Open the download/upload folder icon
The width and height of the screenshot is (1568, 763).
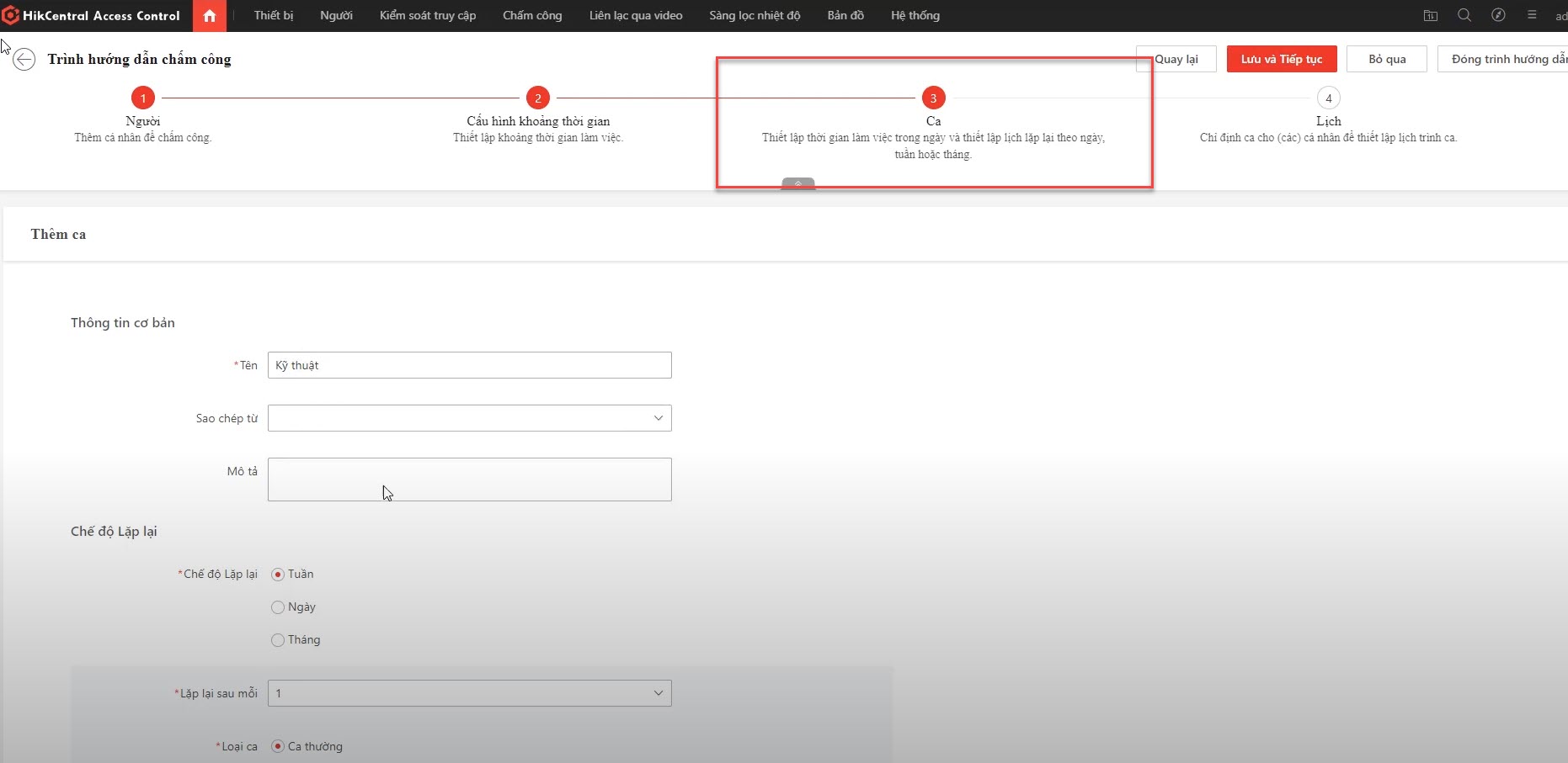1430,15
